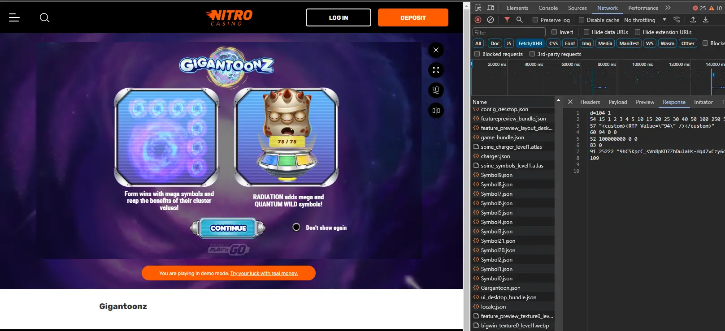
Task: Sort requests by the Name column header
Action: point(513,102)
